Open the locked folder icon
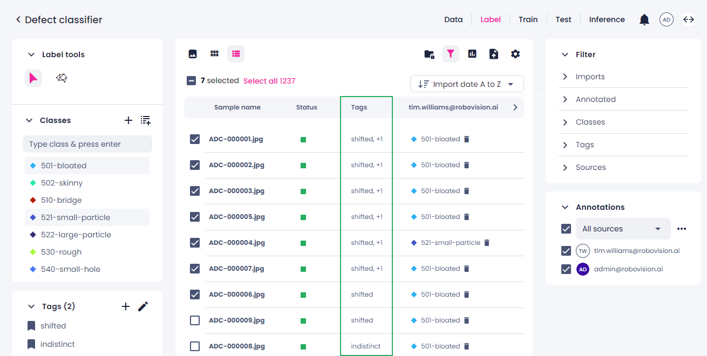The width and height of the screenshot is (707, 356). pos(429,54)
